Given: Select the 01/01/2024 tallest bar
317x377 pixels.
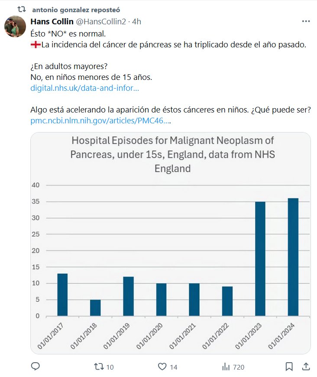Looking at the screenshot, I should click(x=293, y=257).
